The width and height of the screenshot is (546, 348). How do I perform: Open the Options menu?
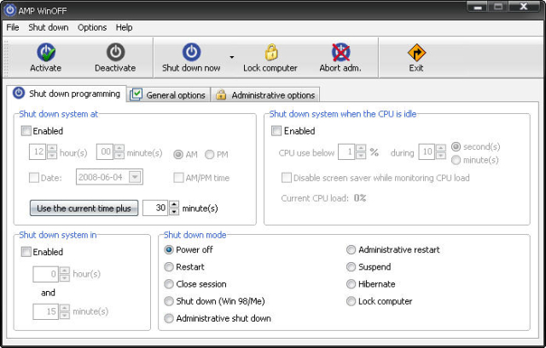(x=92, y=27)
